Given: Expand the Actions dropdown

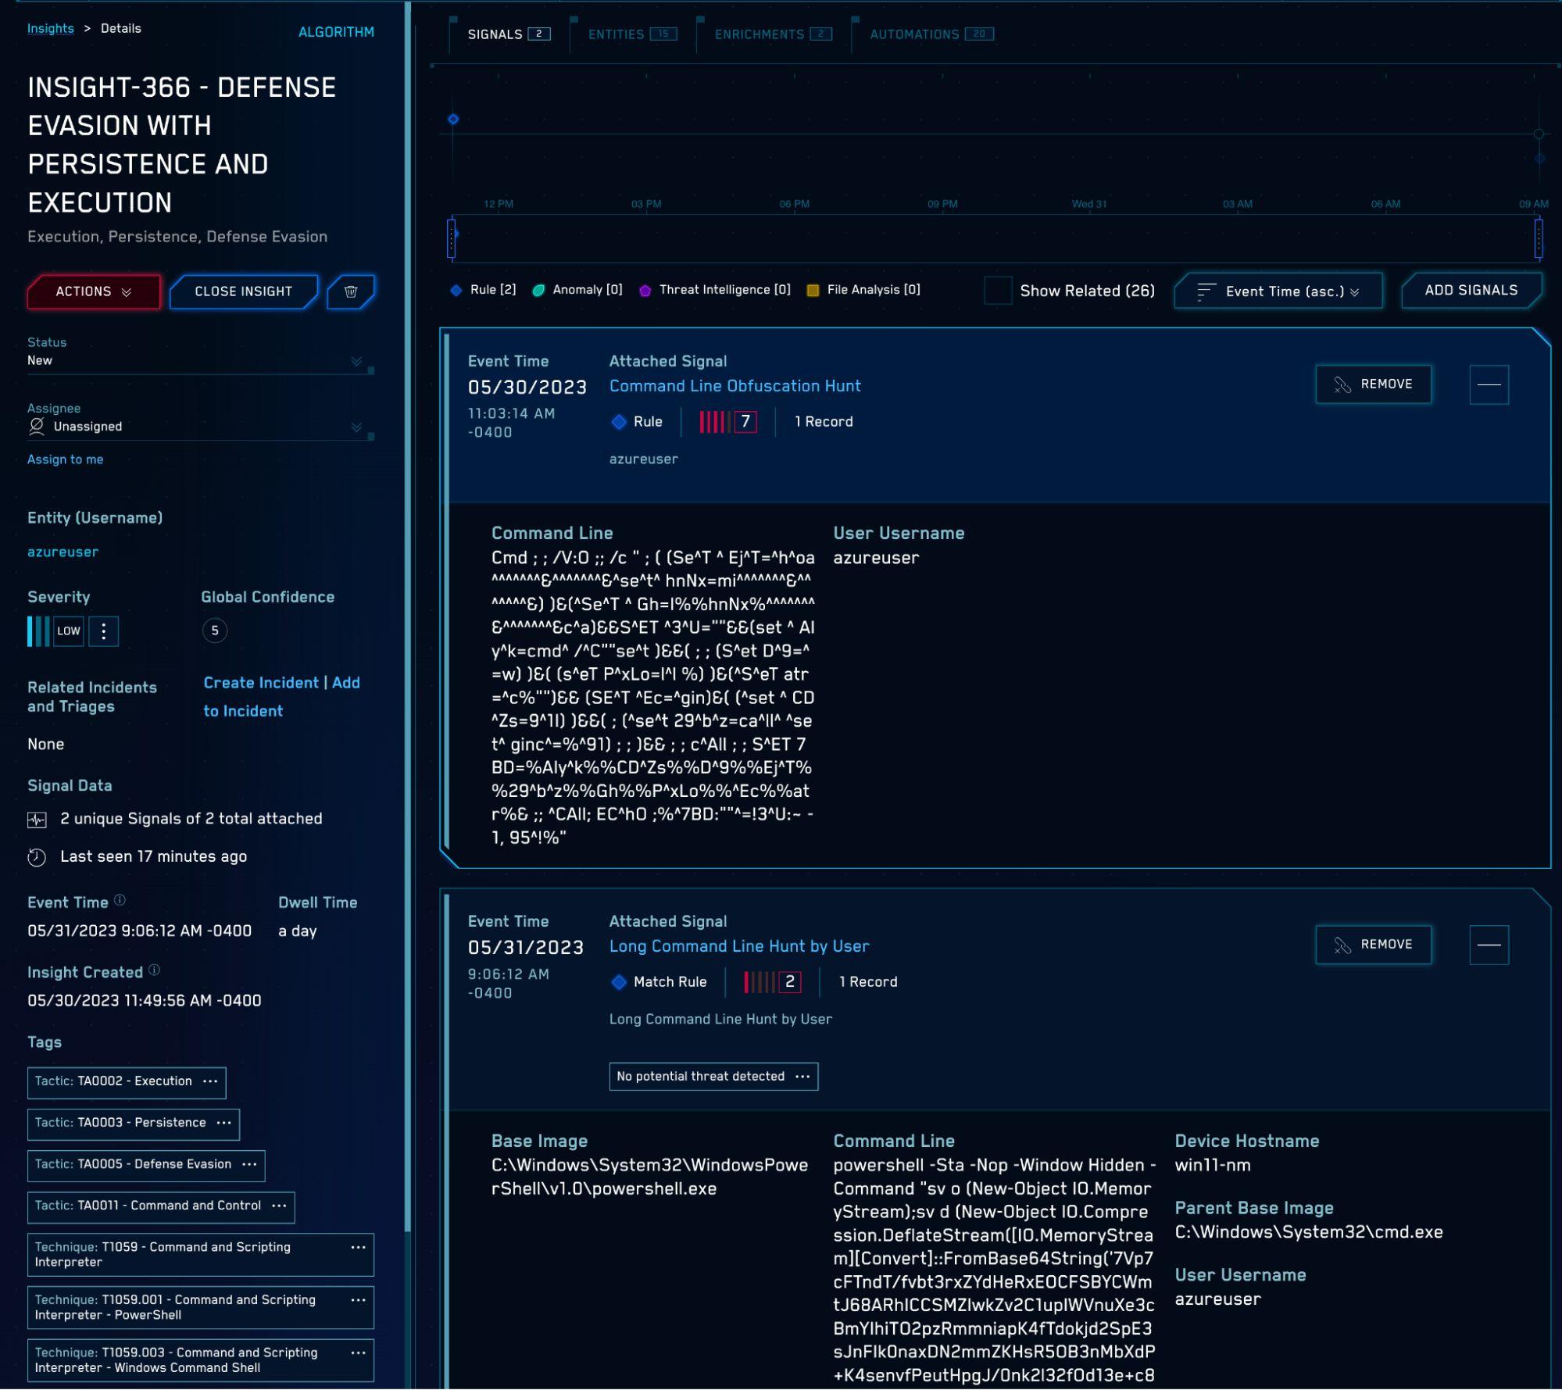Looking at the screenshot, I should 94,291.
